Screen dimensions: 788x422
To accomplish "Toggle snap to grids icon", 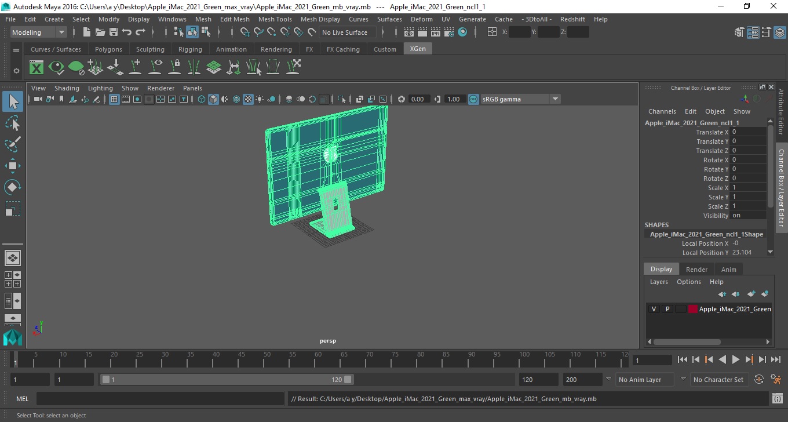I will (x=245, y=32).
